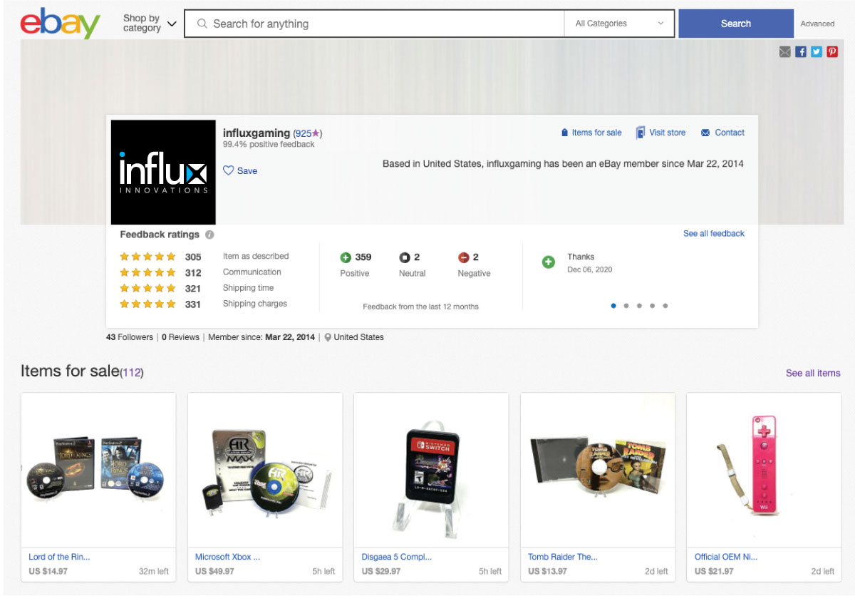Select third feedback carousel dot
Viewport: 855px width, 596px height.
(x=639, y=306)
